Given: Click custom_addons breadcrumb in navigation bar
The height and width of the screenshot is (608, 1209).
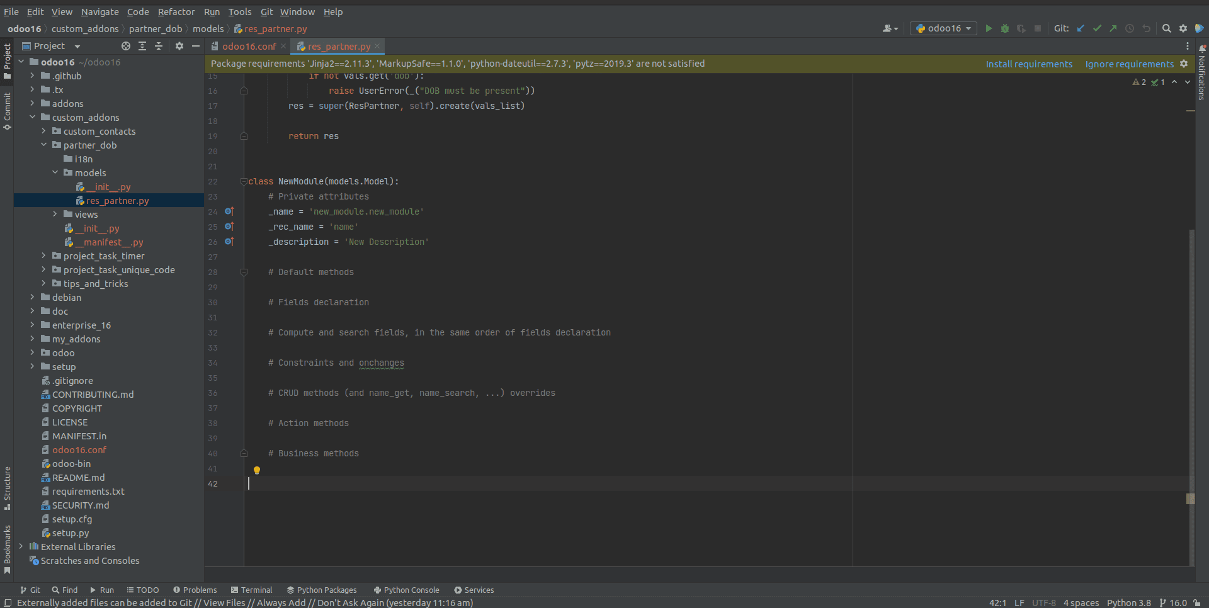Looking at the screenshot, I should click(85, 28).
